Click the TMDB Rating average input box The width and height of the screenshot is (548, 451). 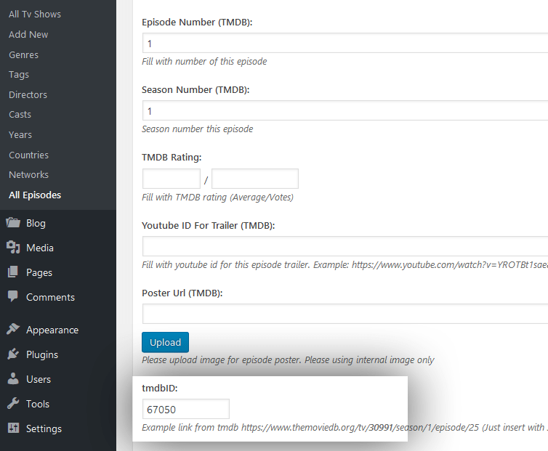(x=172, y=179)
